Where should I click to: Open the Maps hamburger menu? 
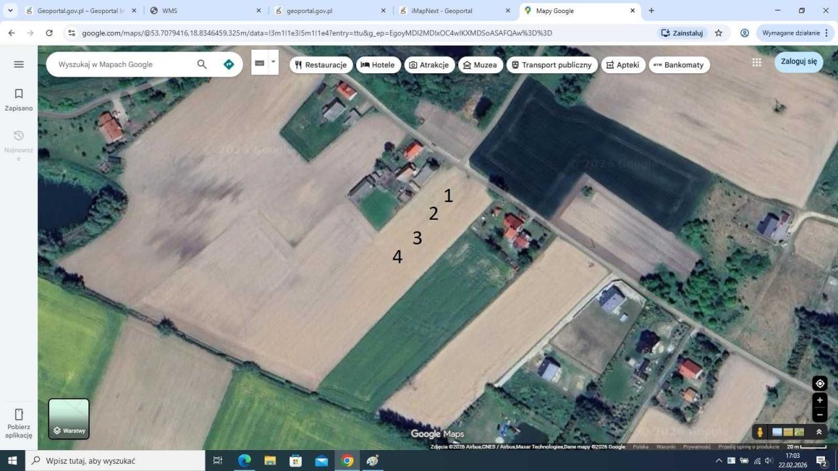click(18, 64)
